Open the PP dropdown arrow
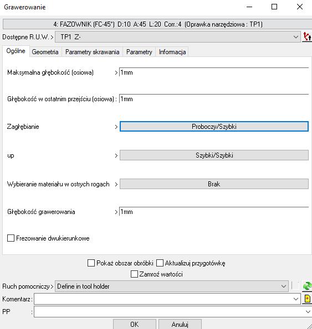Image resolution: width=312 pixels, height=329 pixels. click(x=308, y=312)
